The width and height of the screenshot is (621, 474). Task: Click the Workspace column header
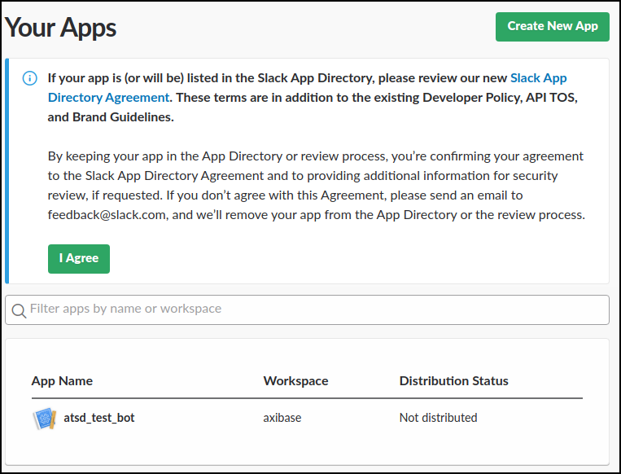coord(295,381)
